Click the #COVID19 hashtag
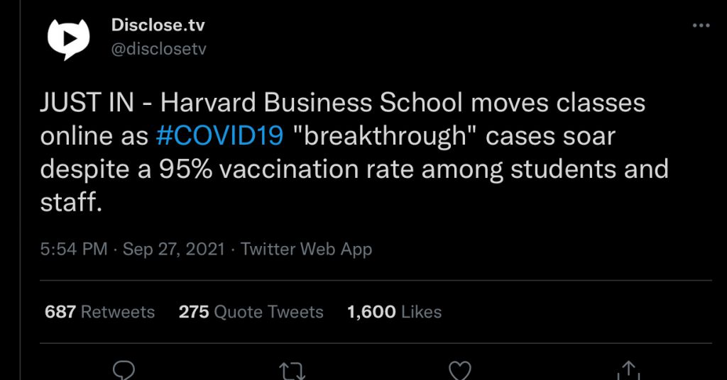The width and height of the screenshot is (727, 380). [x=220, y=136]
